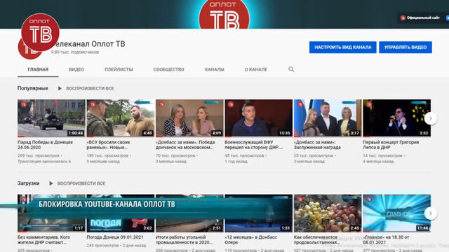
Task: Click the title Победа дончанок на московском
Action: click(x=185, y=145)
